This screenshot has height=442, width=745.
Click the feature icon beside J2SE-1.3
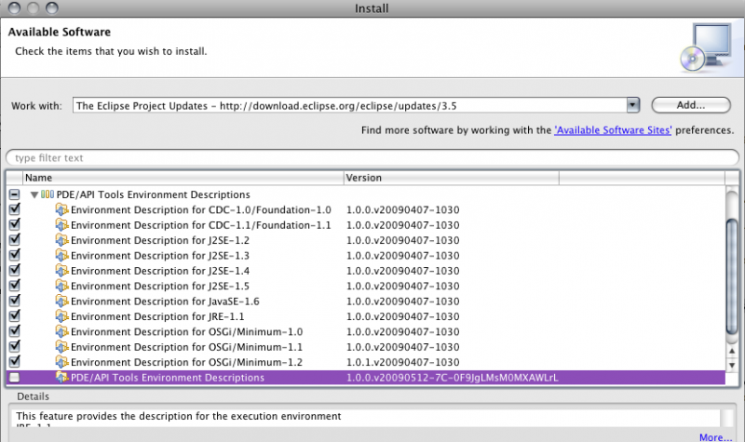tap(61, 255)
